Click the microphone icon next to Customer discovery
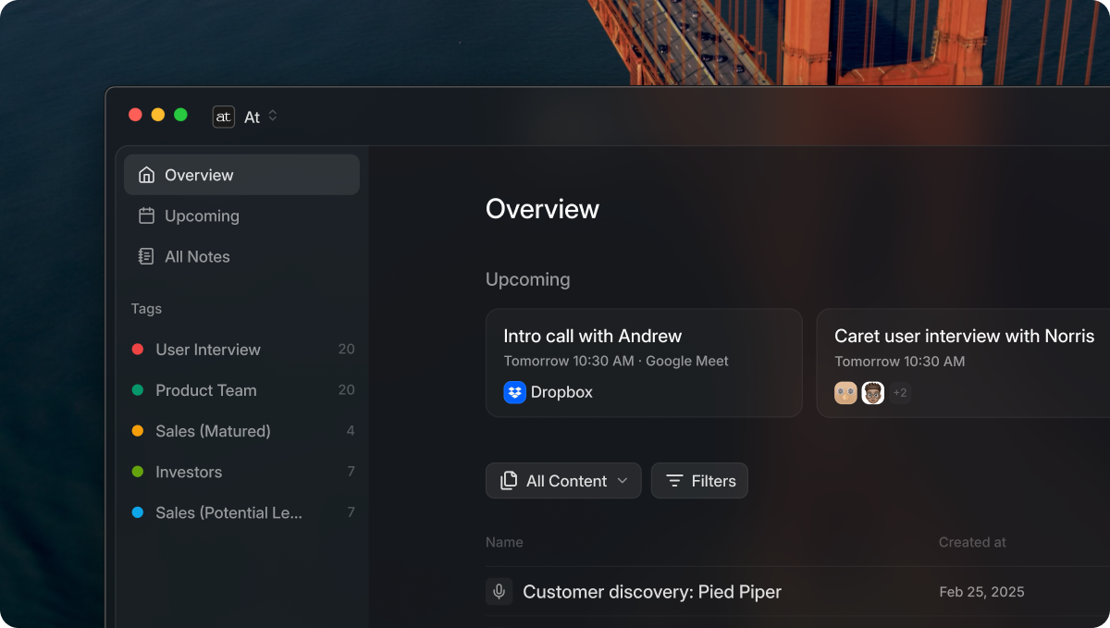 [x=499, y=591]
